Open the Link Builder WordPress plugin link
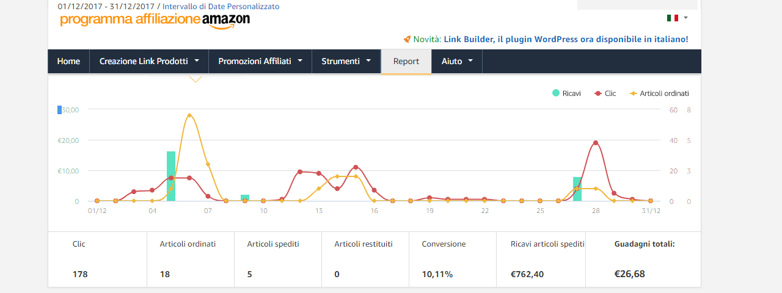 566,39
